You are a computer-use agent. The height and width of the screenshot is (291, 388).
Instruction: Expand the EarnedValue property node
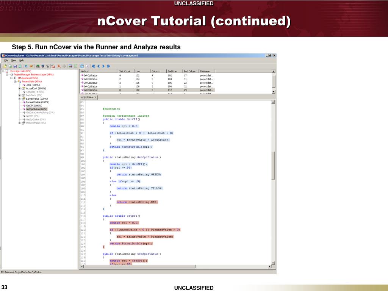click(20, 99)
